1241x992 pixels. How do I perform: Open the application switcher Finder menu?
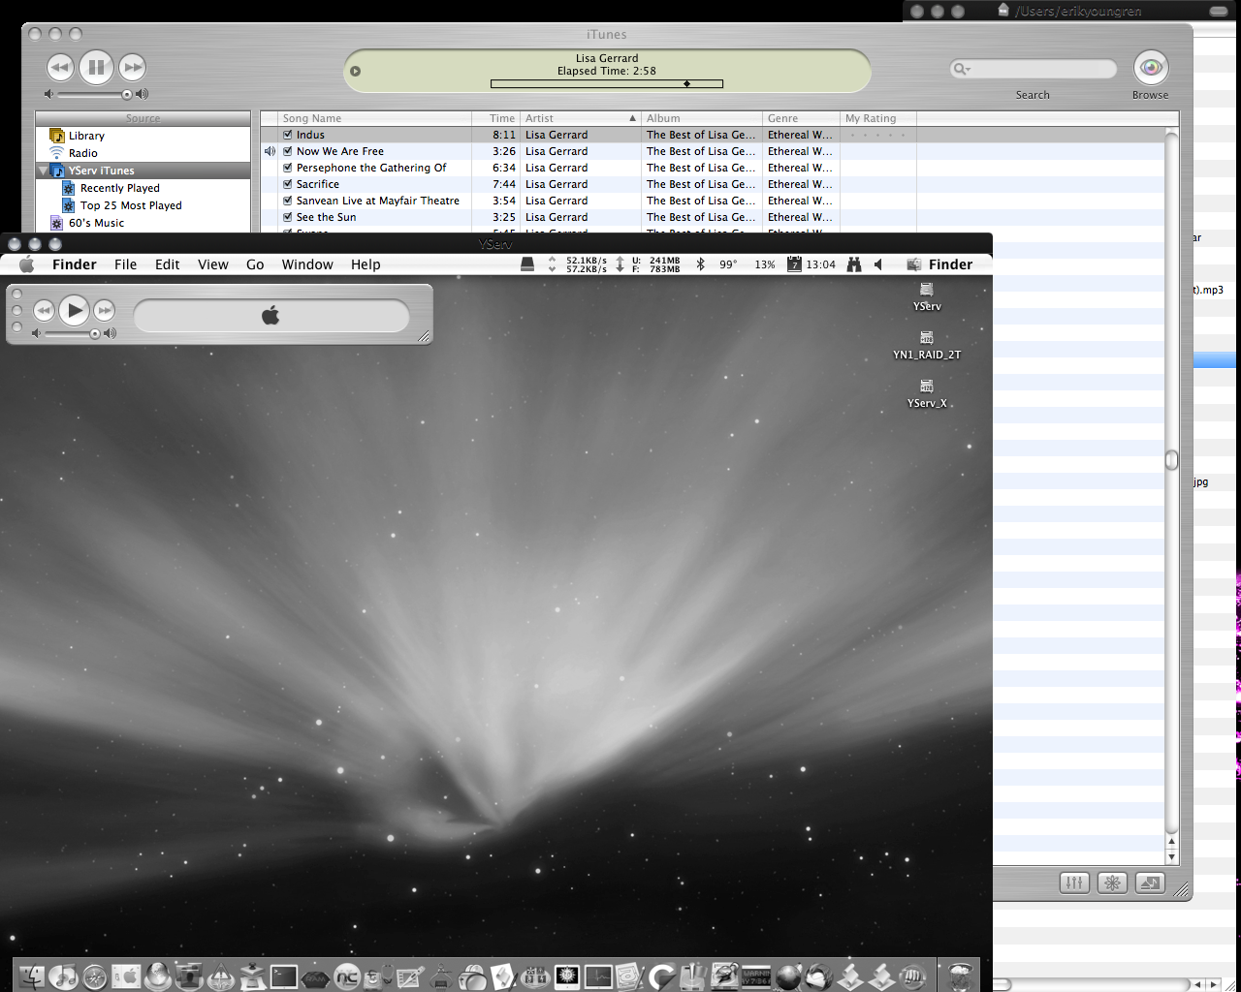[x=939, y=264]
